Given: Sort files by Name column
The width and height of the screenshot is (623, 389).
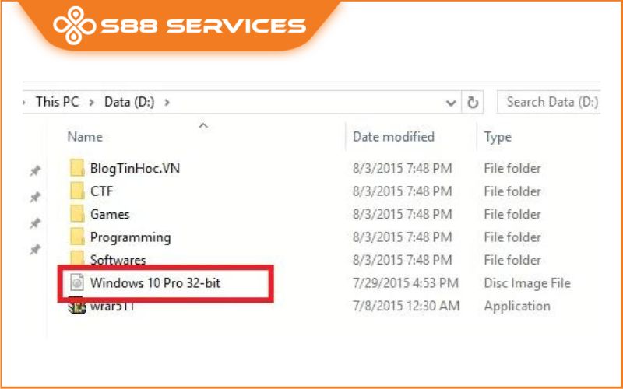Looking at the screenshot, I should (x=85, y=137).
